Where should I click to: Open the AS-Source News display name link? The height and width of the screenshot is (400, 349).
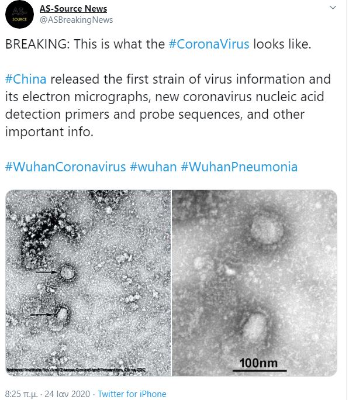click(x=74, y=8)
